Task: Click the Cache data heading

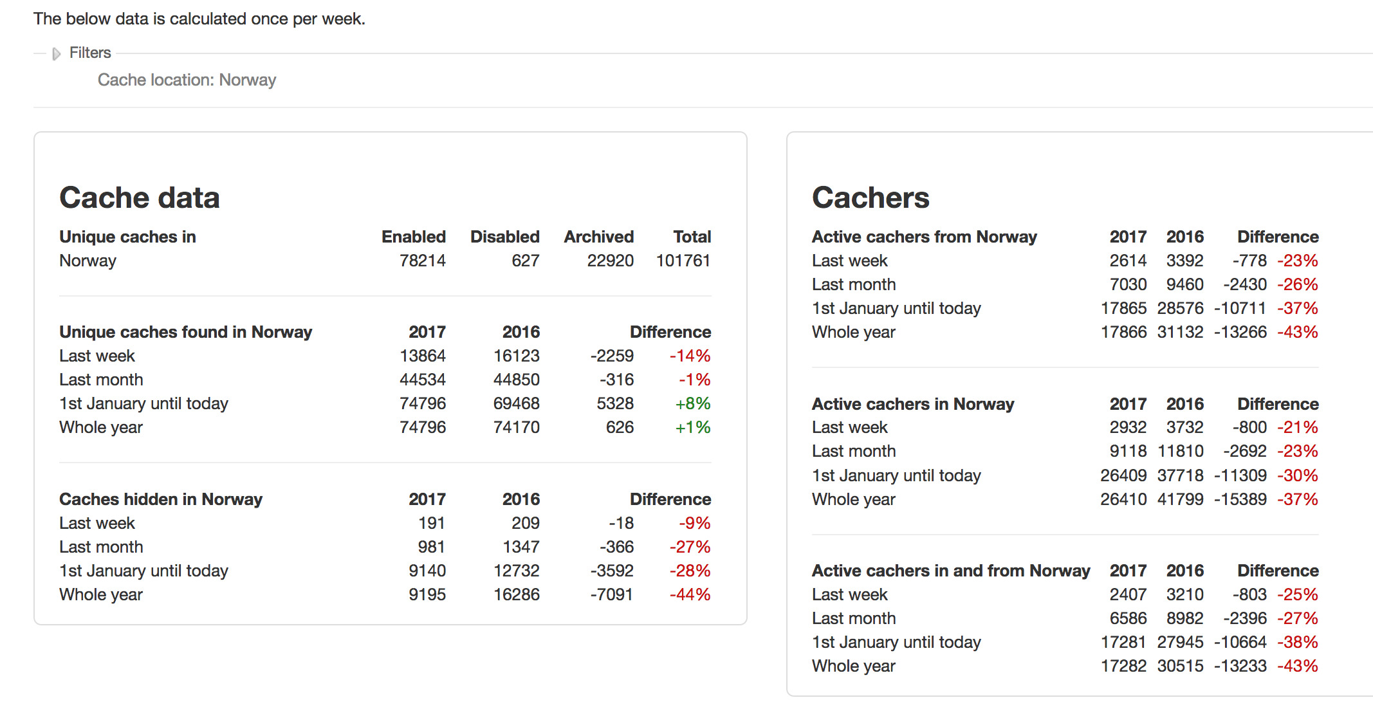Action: (x=140, y=198)
